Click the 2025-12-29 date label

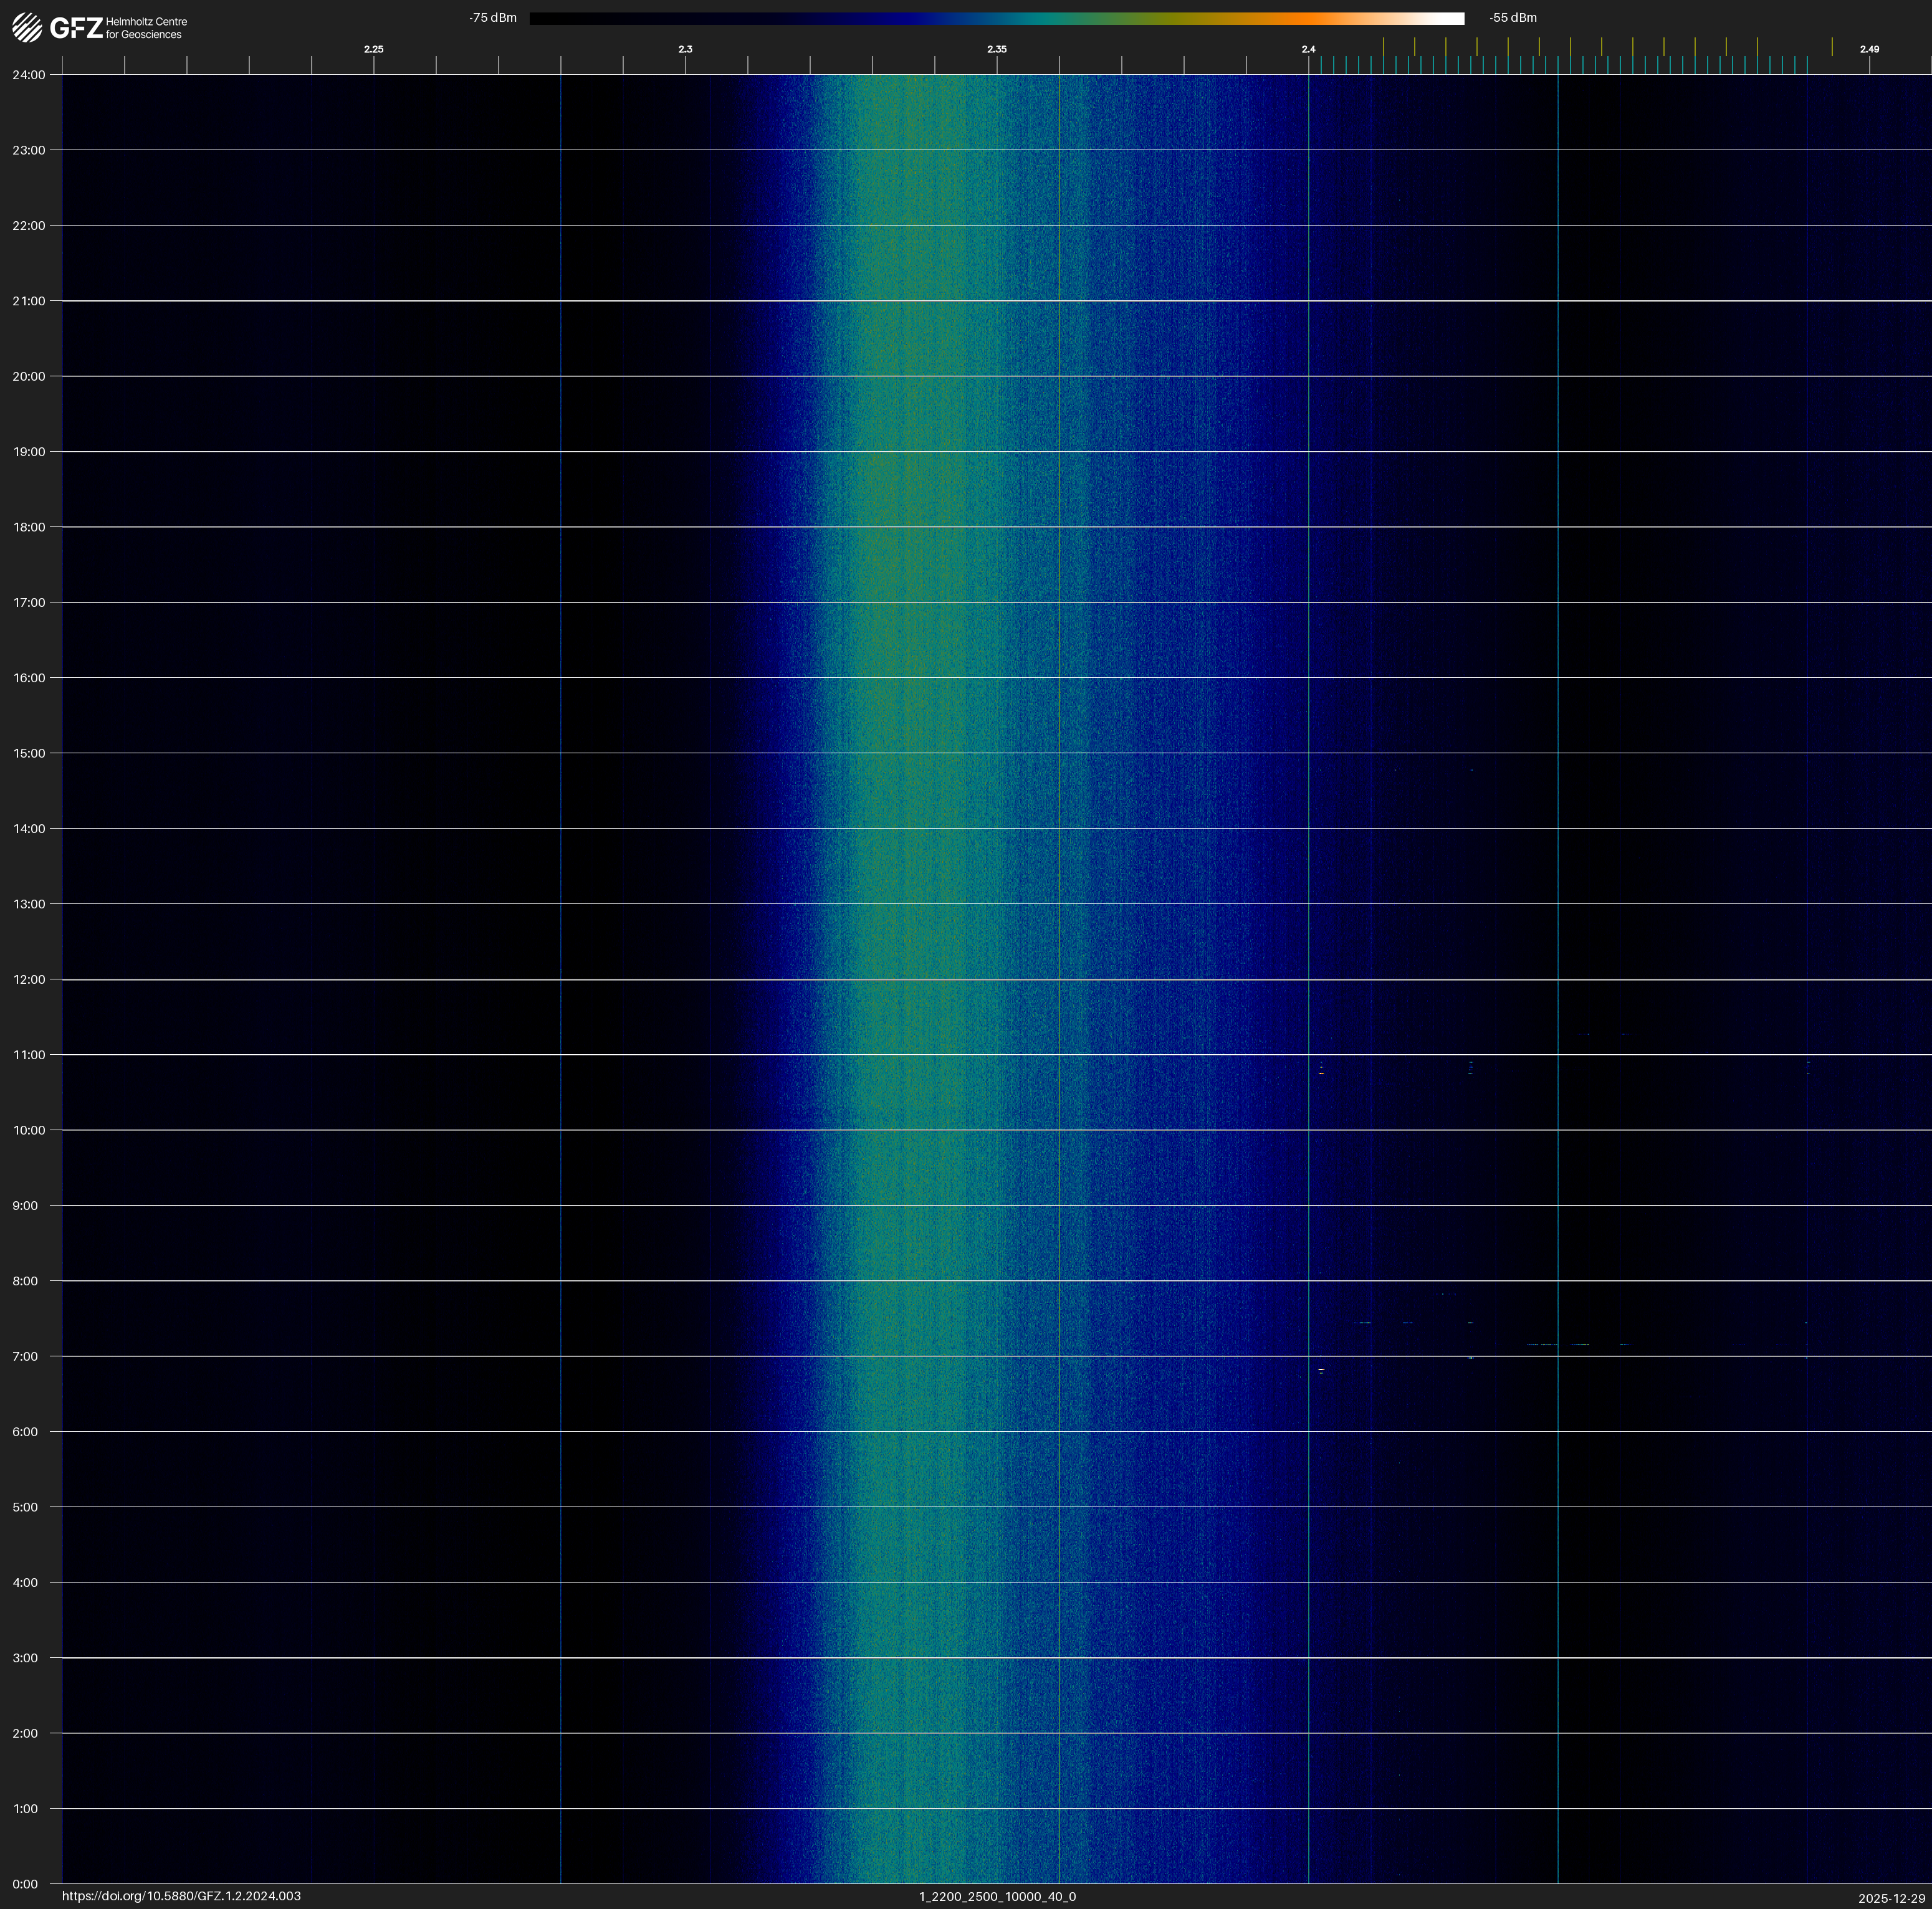(x=1891, y=1898)
